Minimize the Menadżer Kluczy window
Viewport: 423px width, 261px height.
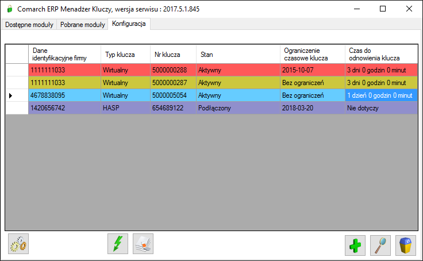pos(357,9)
